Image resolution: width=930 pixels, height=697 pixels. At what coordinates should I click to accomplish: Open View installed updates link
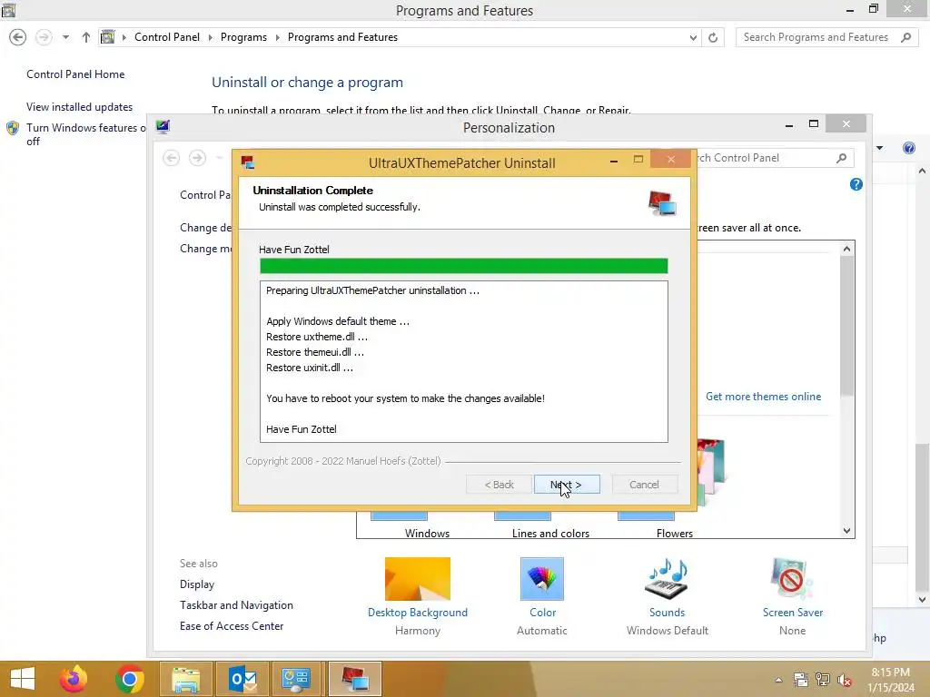pyautogui.click(x=80, y=107)
